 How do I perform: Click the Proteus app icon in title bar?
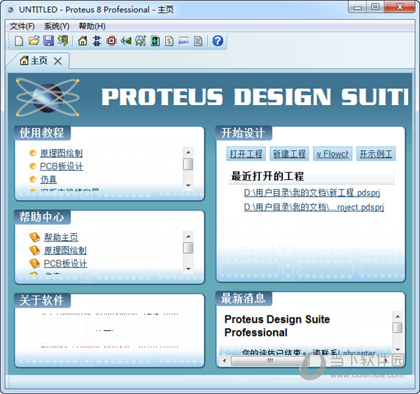10,10
